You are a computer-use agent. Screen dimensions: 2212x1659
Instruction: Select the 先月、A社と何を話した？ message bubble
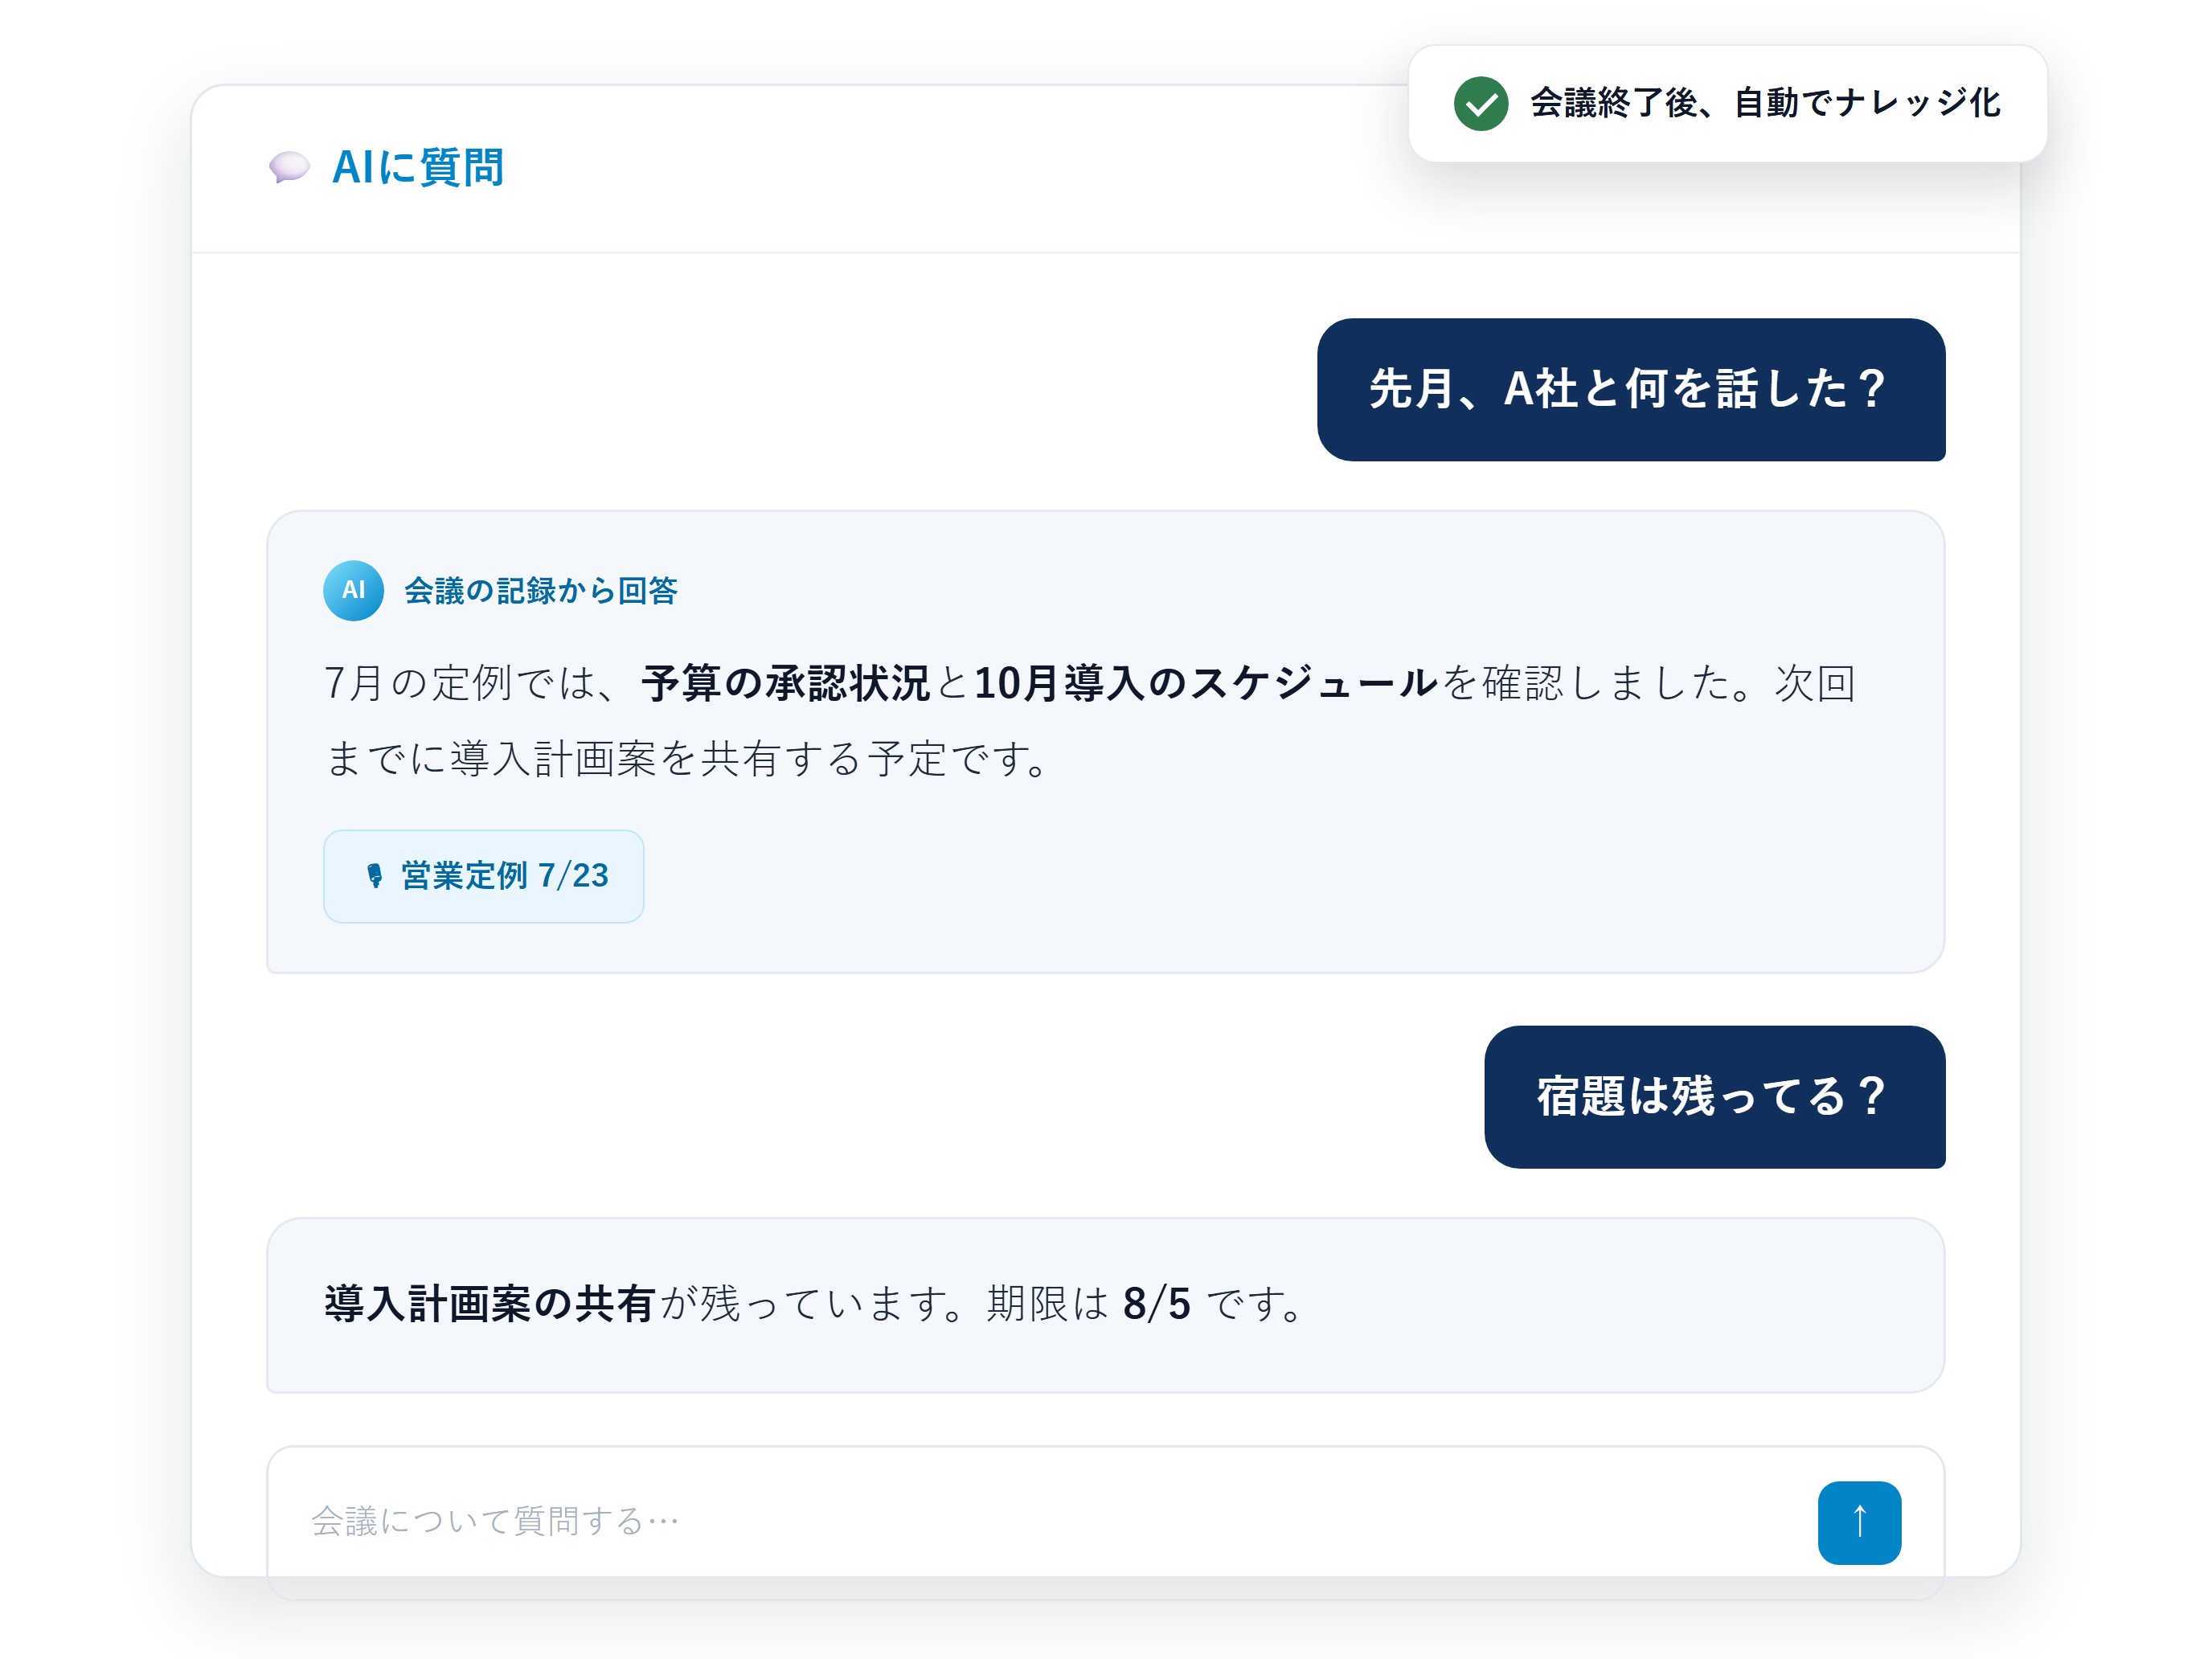[x=1630, y=389]
